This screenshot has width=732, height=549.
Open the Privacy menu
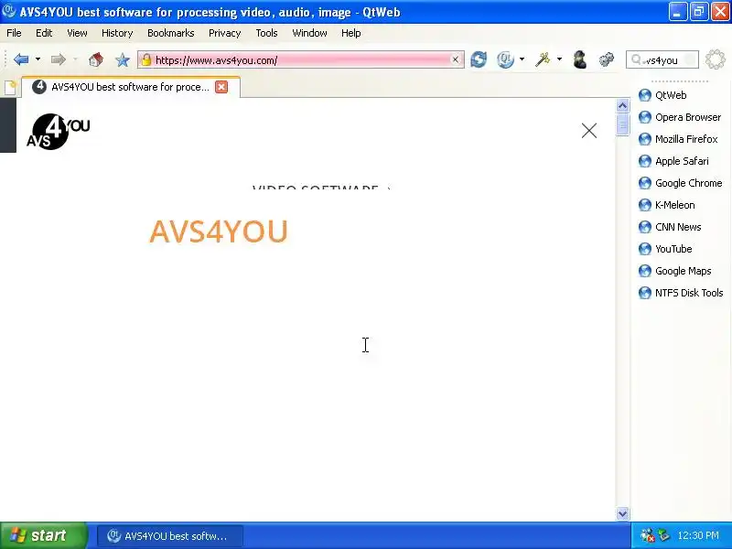pyautogui.click(x=224, y=33)
